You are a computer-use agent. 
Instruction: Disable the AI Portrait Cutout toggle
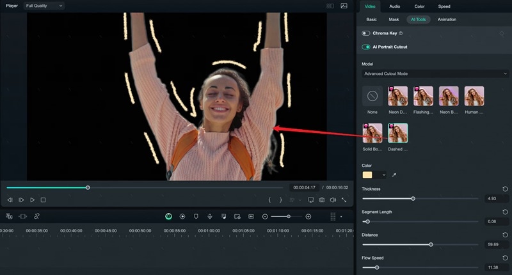click(x=365, y=47)
